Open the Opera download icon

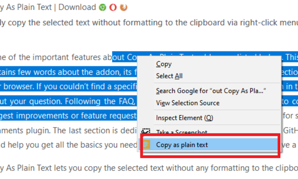pyautogui.click(x=113, y=7)
